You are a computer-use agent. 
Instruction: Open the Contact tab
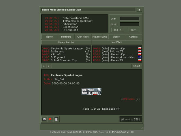(133, 37)
